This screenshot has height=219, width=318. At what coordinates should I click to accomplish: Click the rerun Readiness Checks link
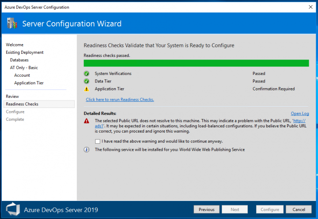coord(120,100)
